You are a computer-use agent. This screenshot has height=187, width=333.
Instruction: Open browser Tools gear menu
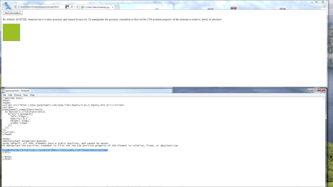pyautogui.click(x=324, y=7)
